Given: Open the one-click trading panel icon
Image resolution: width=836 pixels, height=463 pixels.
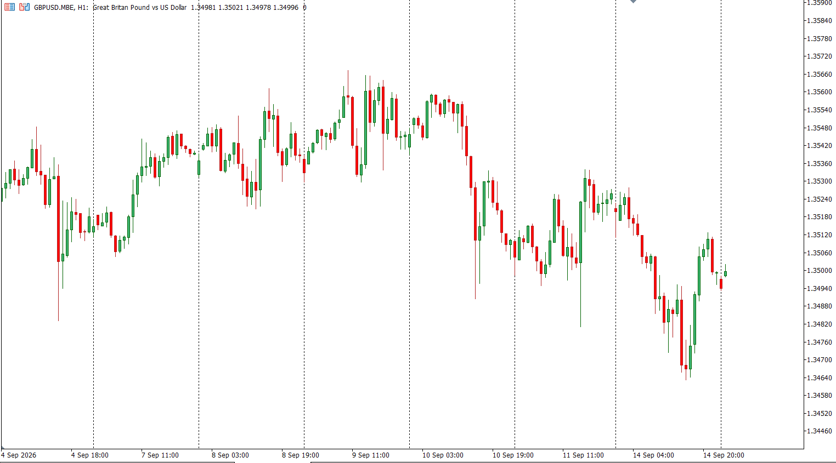Looking at the screenshot, I should click(24, 7).
